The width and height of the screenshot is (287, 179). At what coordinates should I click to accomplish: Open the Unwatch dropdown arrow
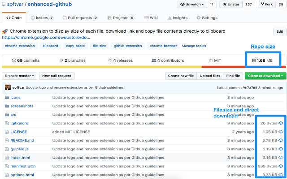coord(203,4)
